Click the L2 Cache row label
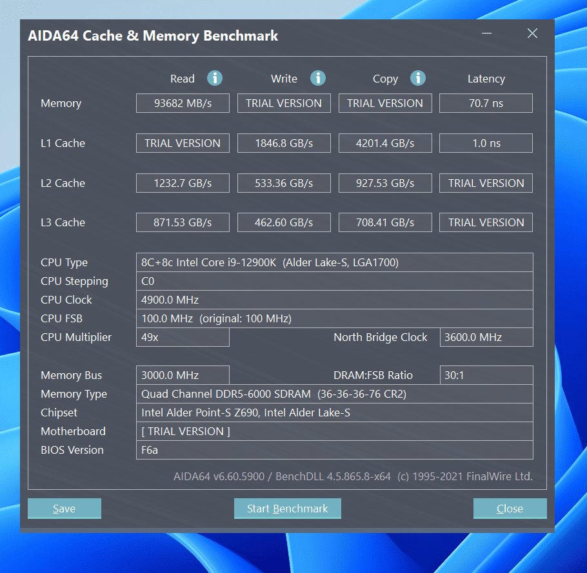 [x=63, y=183]
